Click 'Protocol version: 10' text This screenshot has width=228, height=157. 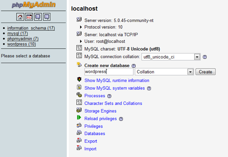(103, 27)
